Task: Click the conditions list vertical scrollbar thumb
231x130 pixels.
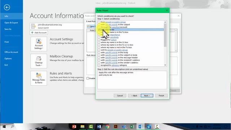Action: (165, 35)
